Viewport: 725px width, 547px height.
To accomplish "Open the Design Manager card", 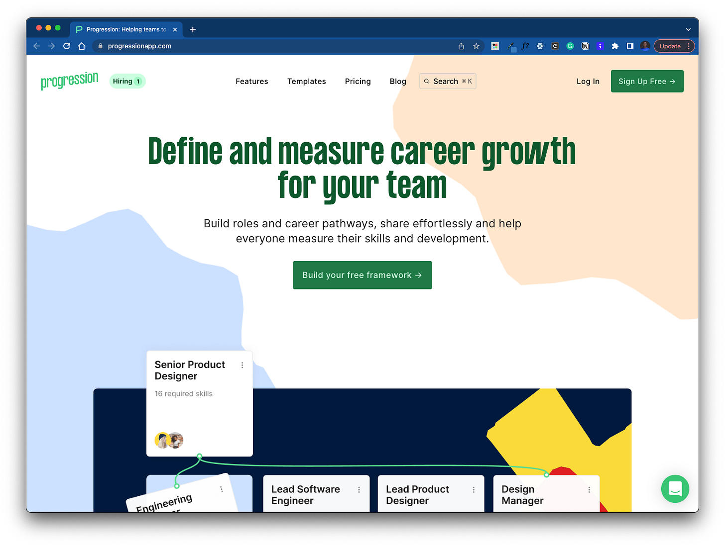I will (546, 493).
